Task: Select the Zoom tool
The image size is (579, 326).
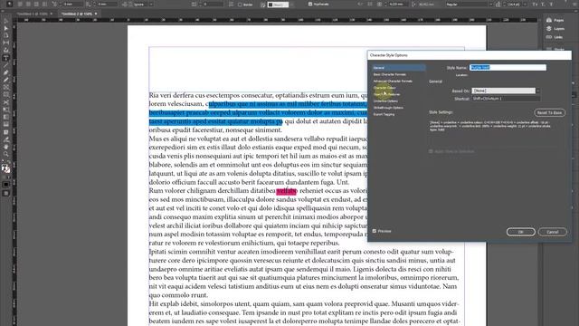Action: pyautogui.click(x=6, y=154)
